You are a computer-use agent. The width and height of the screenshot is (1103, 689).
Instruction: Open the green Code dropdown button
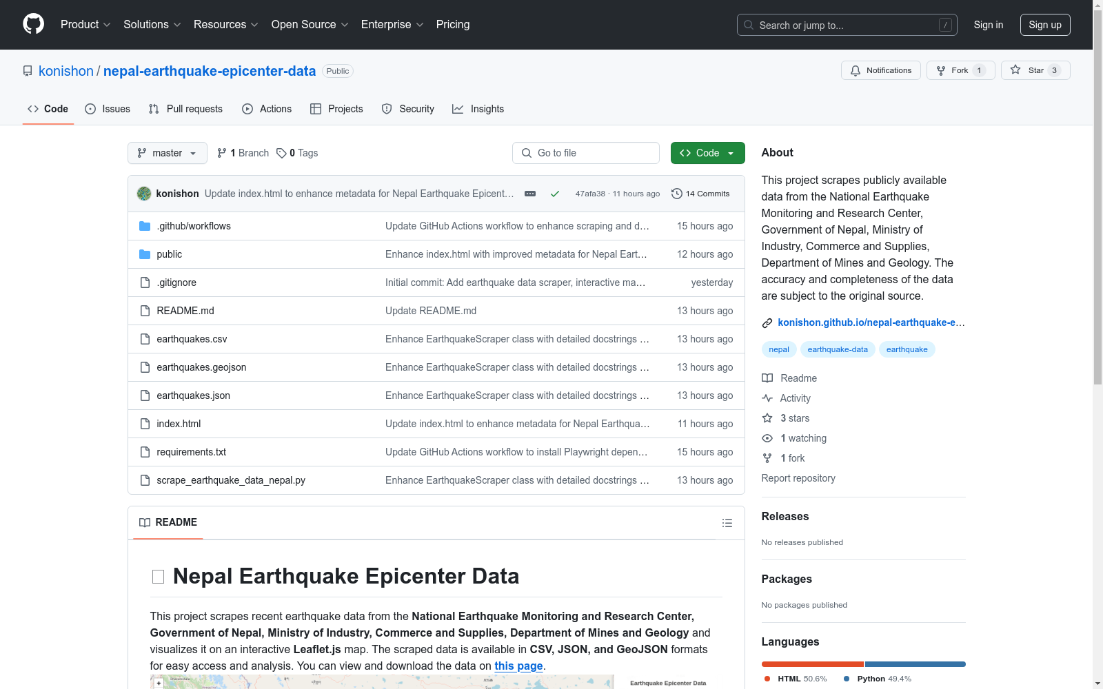coord(708,153)
